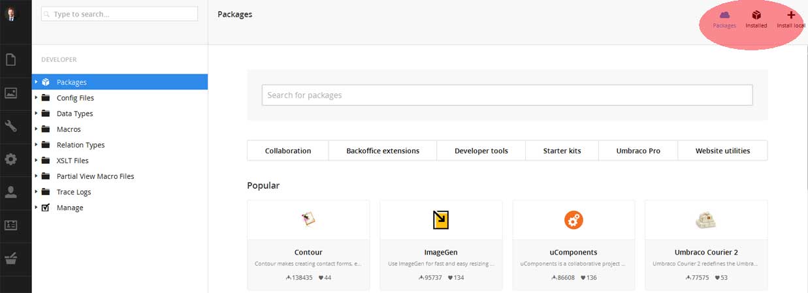Expand the Packages tree node arrow

36,82
